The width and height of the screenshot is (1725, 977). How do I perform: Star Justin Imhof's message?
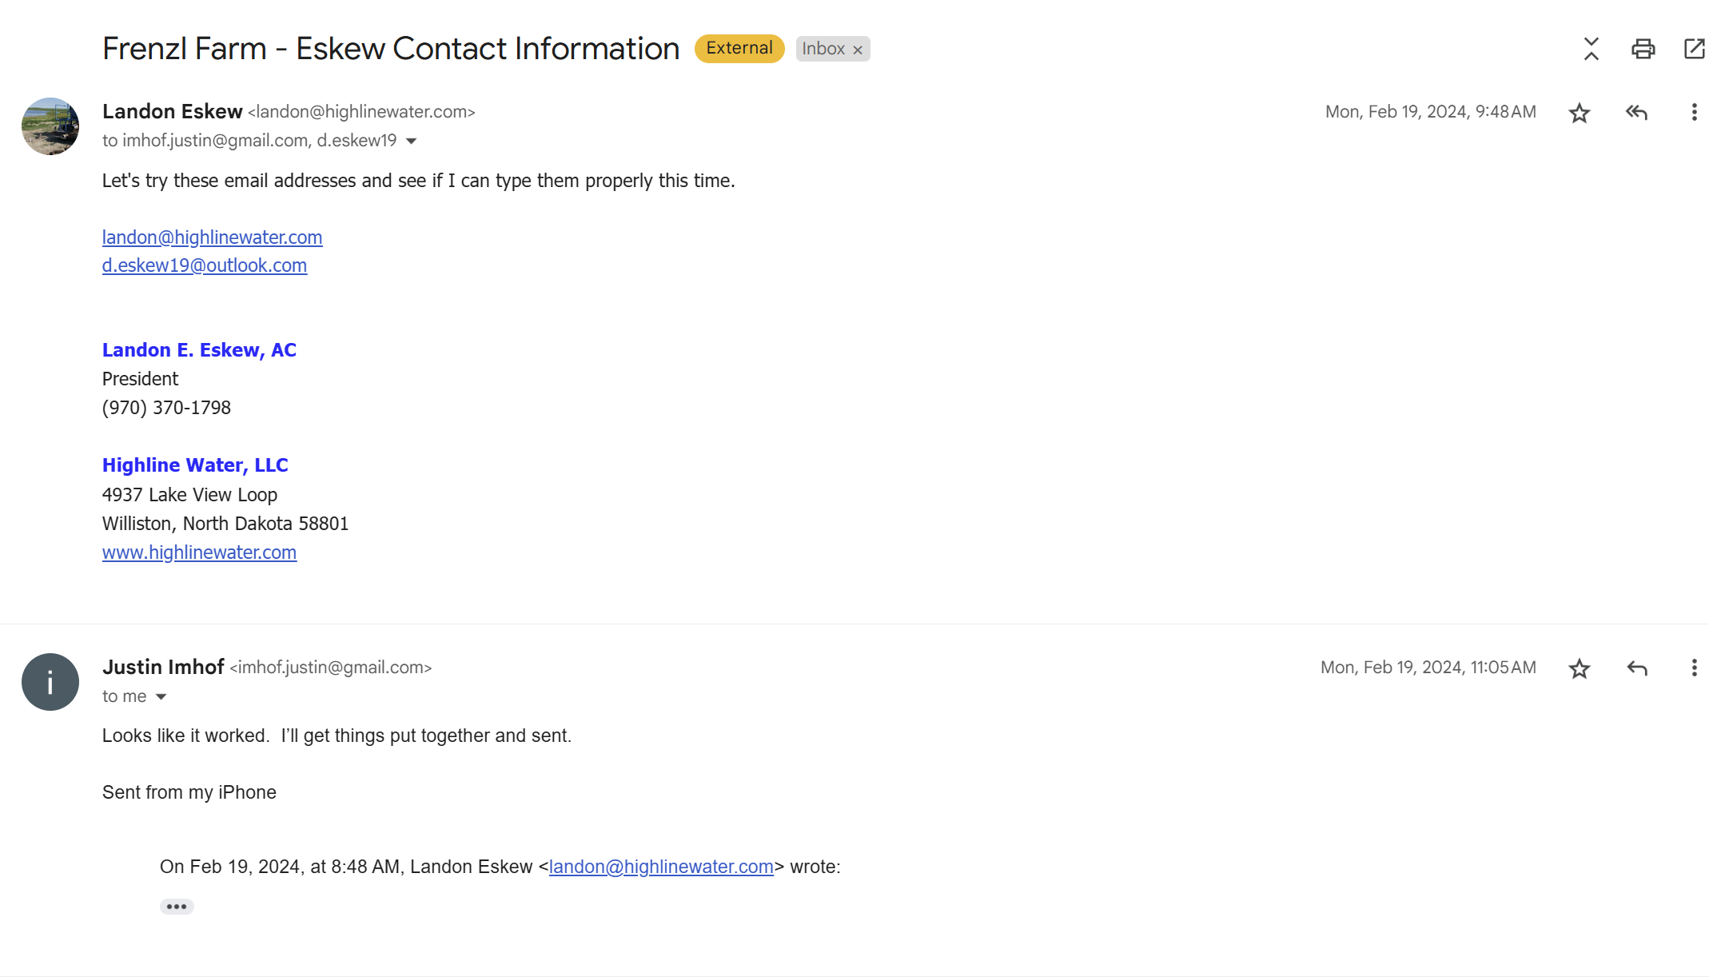point(1579,668)
